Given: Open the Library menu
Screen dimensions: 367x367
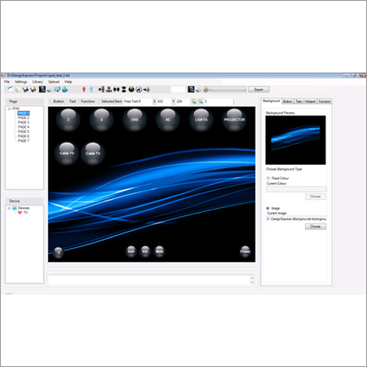Looking at the screenshot, I should click(x=38, y=82).
